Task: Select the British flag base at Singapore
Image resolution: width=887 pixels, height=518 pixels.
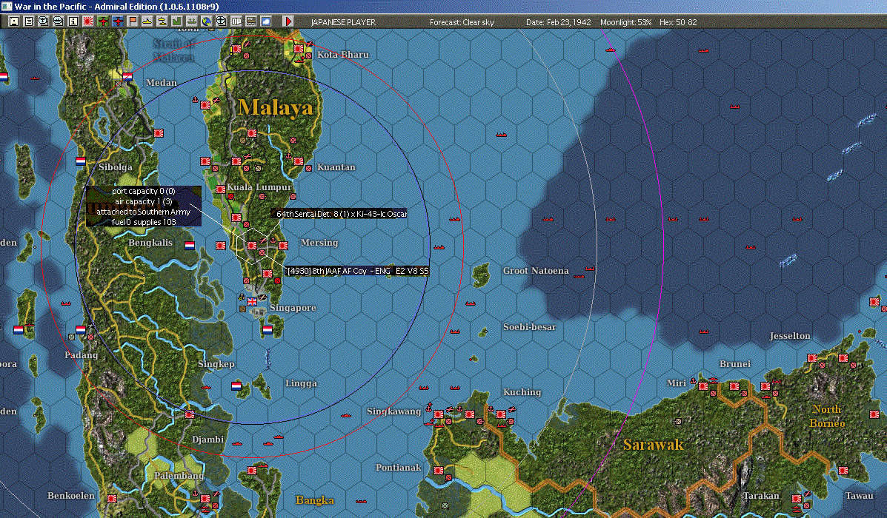Action: click(x=252, y=302)
